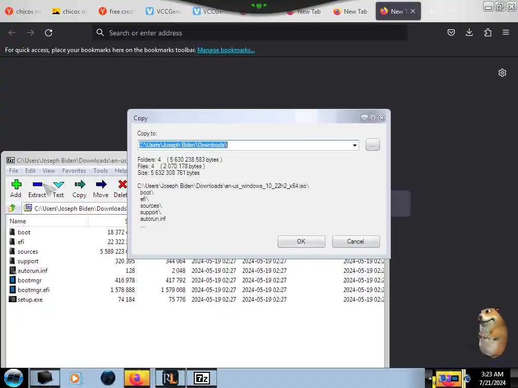This screenshot has height=388, width=518.
Task: Open the Windows Start orb
Action: click(13, 378)
